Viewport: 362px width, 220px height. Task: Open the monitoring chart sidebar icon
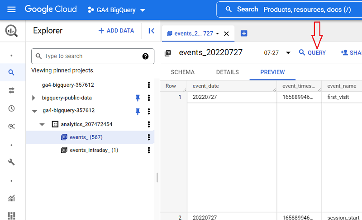pyautogui.click(x=11, y=198)
